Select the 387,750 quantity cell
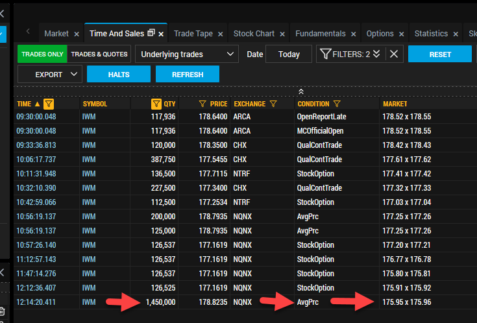 pos(163,160)
